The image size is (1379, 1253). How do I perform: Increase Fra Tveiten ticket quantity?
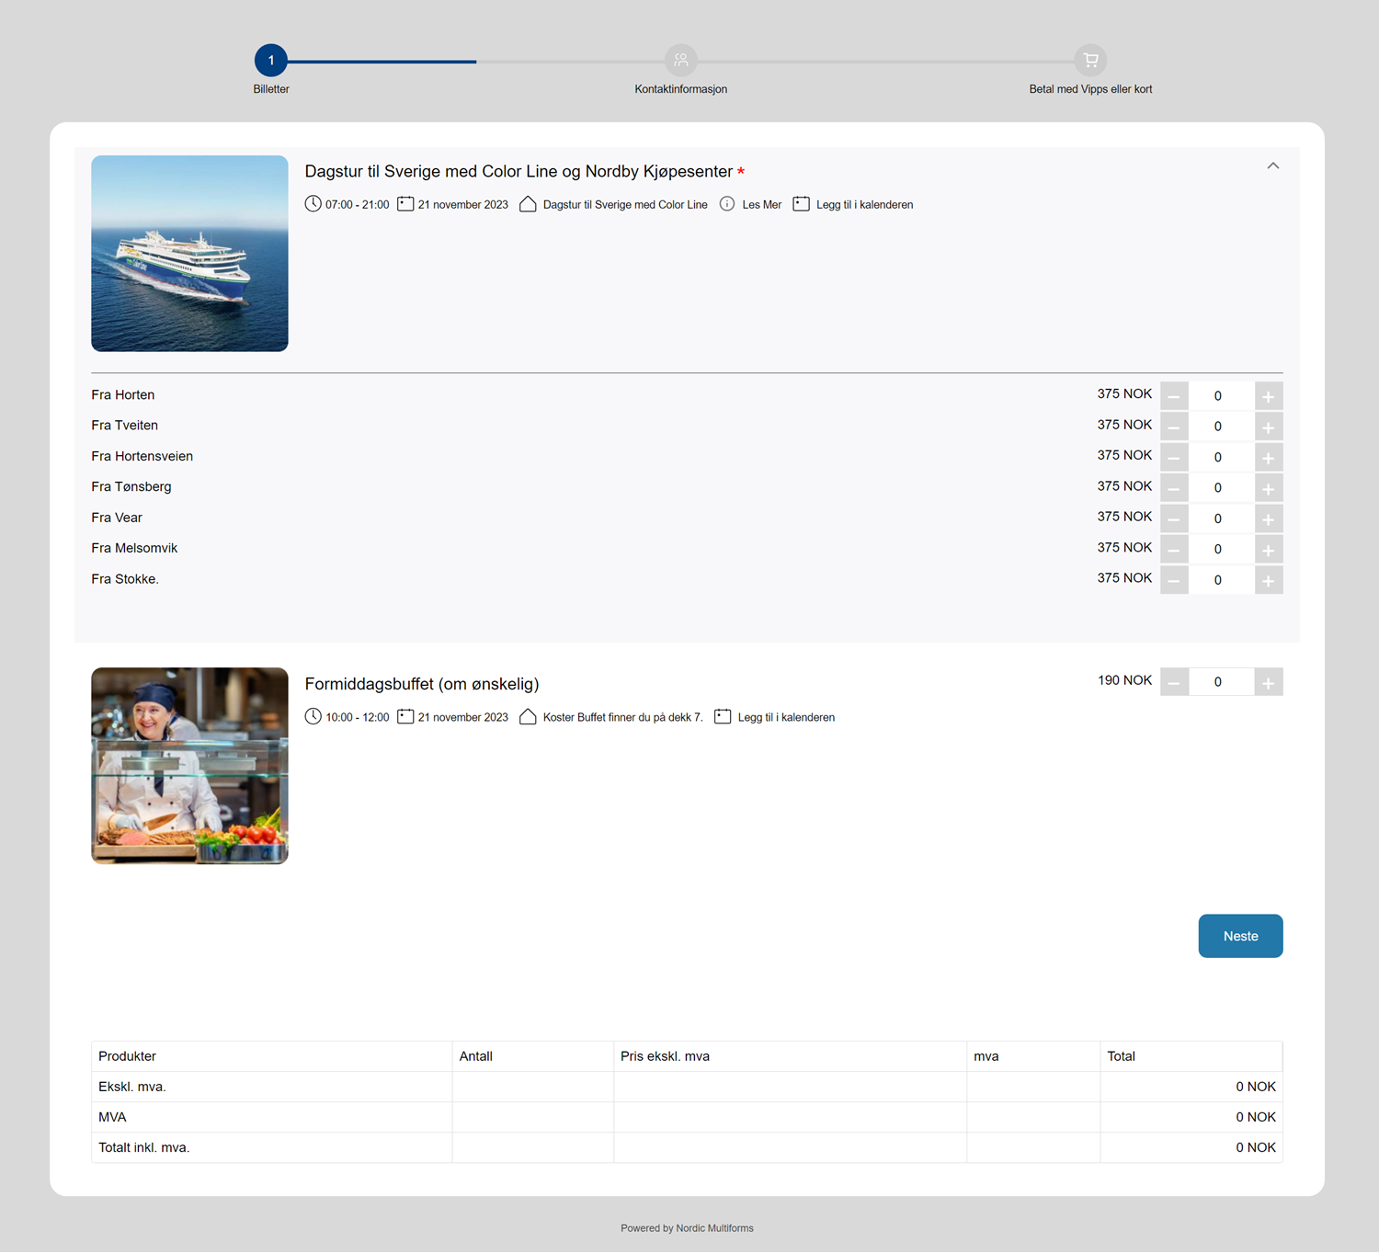(1269, 427)
